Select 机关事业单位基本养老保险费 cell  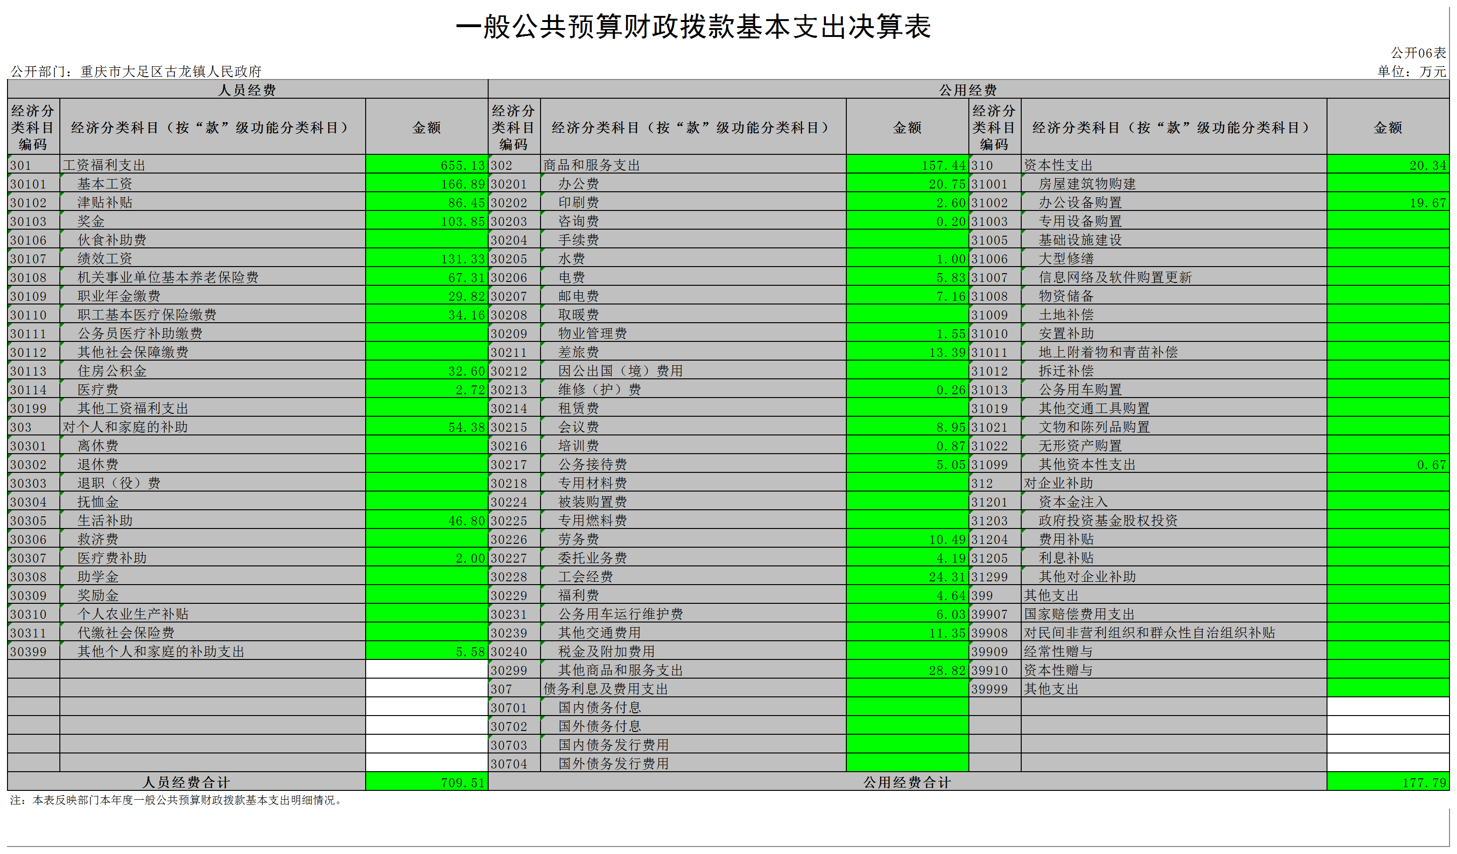213,277
